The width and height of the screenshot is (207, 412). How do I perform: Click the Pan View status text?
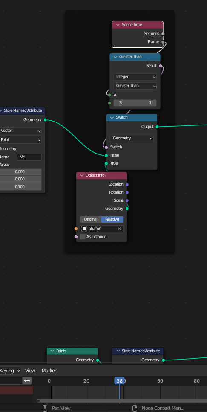pos(61,408)
